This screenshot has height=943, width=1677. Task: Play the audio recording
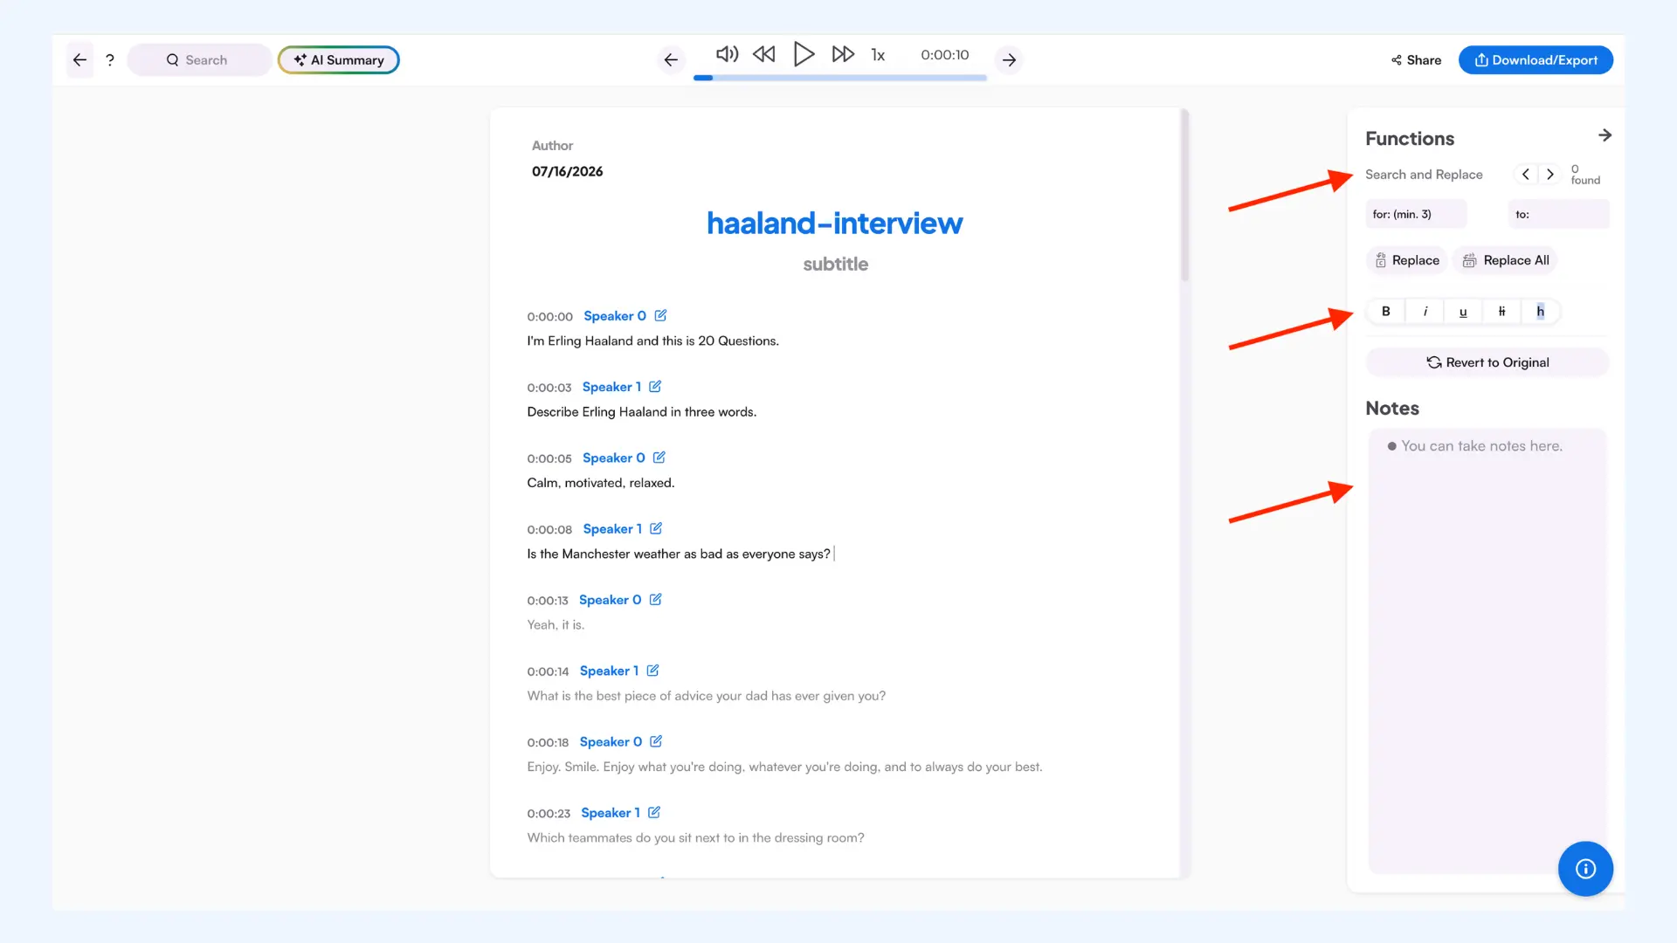pyautogui.click(x=804, y=54)
